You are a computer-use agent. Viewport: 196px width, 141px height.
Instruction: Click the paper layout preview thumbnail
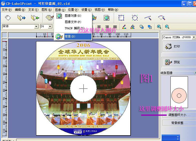coord(179,92)
